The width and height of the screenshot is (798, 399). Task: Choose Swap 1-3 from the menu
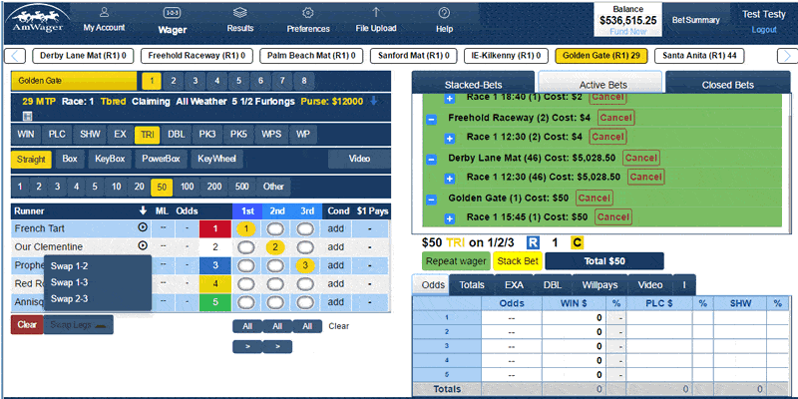69,282
